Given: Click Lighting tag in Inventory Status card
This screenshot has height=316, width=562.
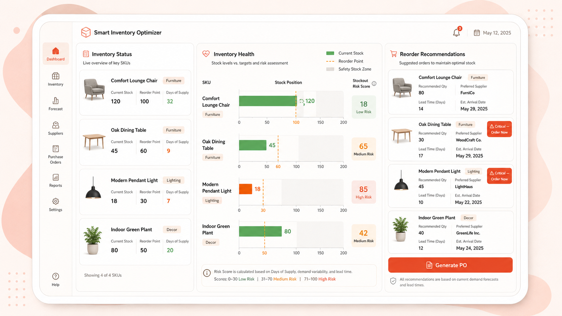Looking at the screenshot, I should coord(173,180).
